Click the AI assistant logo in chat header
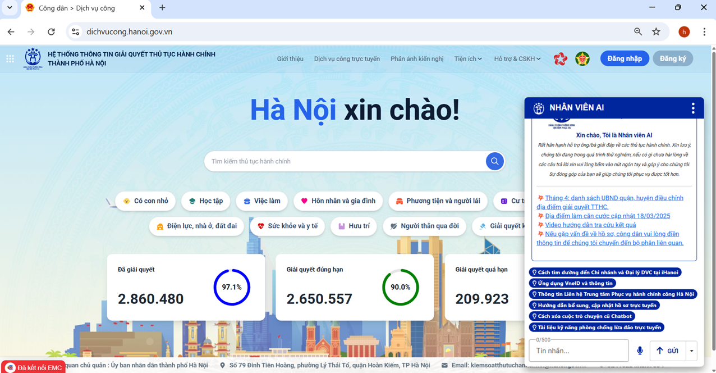This screenshot has height=373, width=716. point(539,108)
